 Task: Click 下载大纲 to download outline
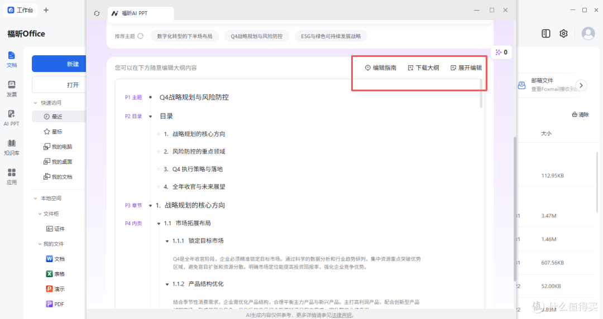click(423, 67)
